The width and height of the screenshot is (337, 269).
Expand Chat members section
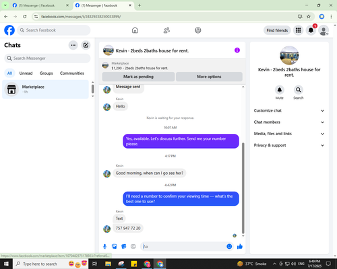tap(289, 122)
